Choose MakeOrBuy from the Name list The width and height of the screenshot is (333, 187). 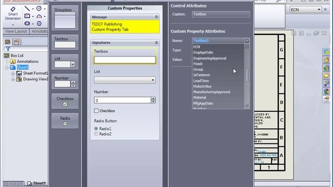219,86
